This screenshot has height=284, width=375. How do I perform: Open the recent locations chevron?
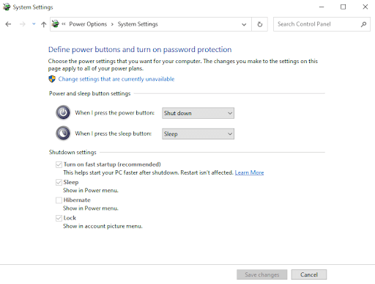[x=34, y=24]
